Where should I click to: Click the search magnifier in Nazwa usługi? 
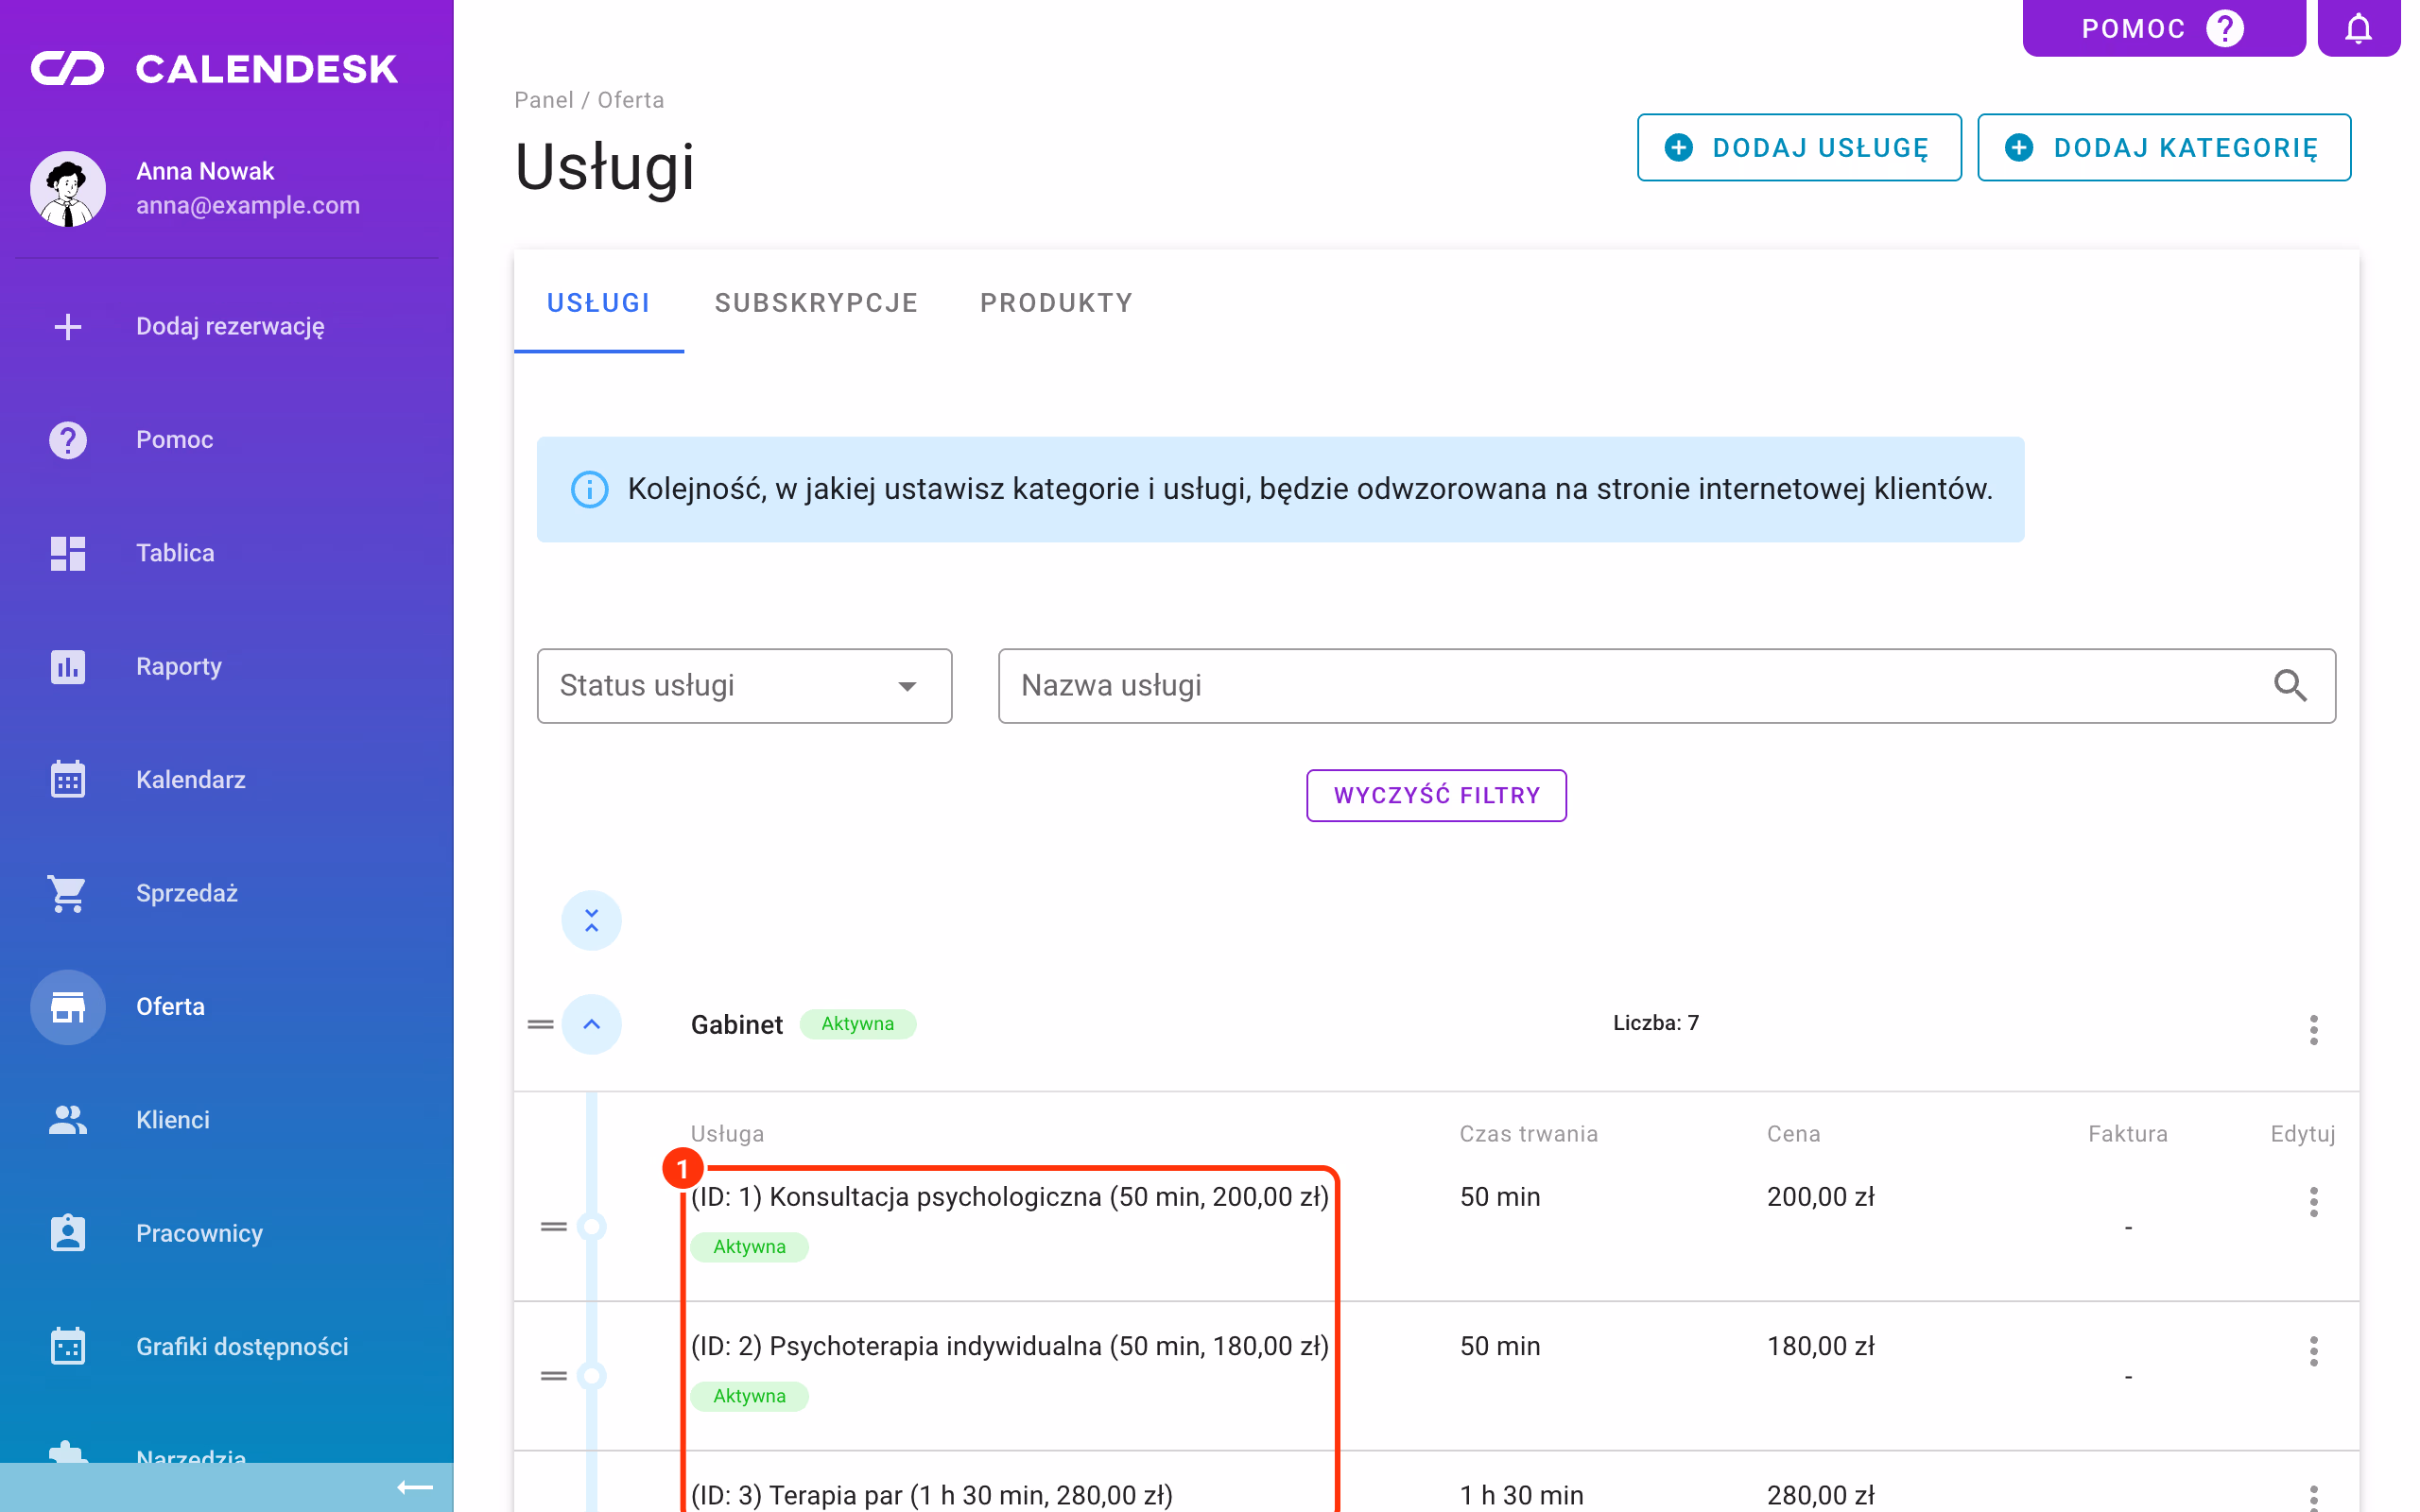click(2290, 685)
